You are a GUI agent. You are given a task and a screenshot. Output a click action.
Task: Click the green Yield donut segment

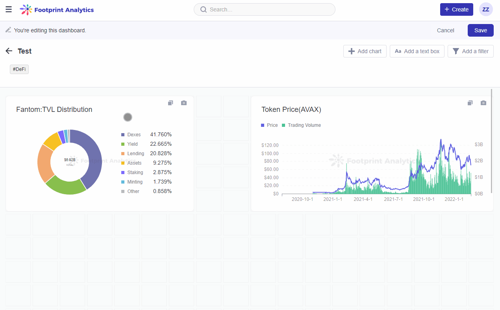(x=67, y=187)
